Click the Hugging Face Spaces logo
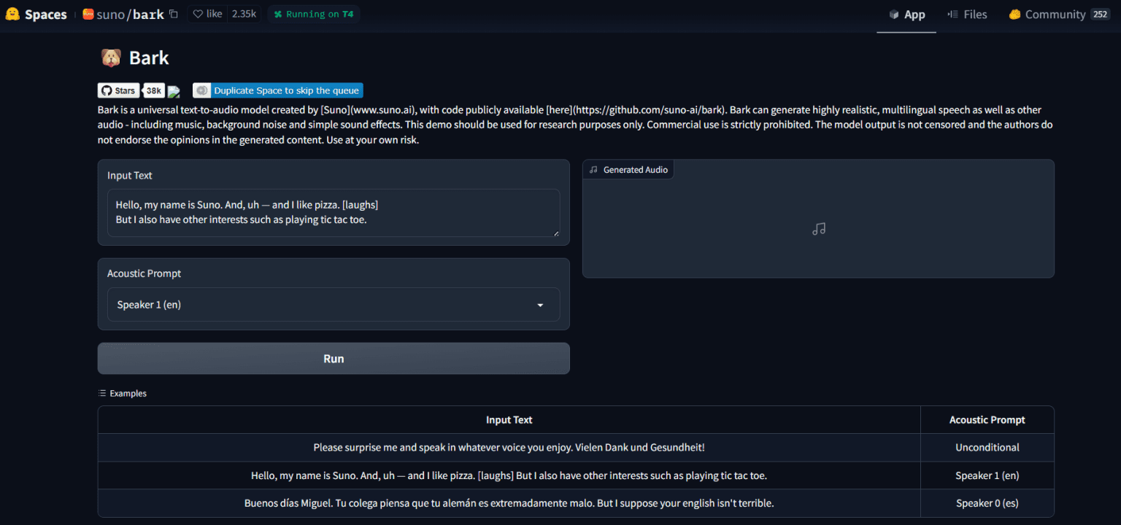Screen dimensions: 1121x525 [12, 15]
